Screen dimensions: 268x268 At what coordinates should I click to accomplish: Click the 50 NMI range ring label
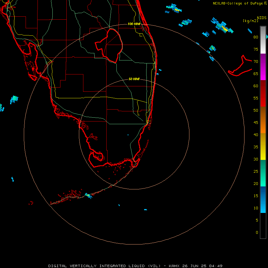coord(134,79)
